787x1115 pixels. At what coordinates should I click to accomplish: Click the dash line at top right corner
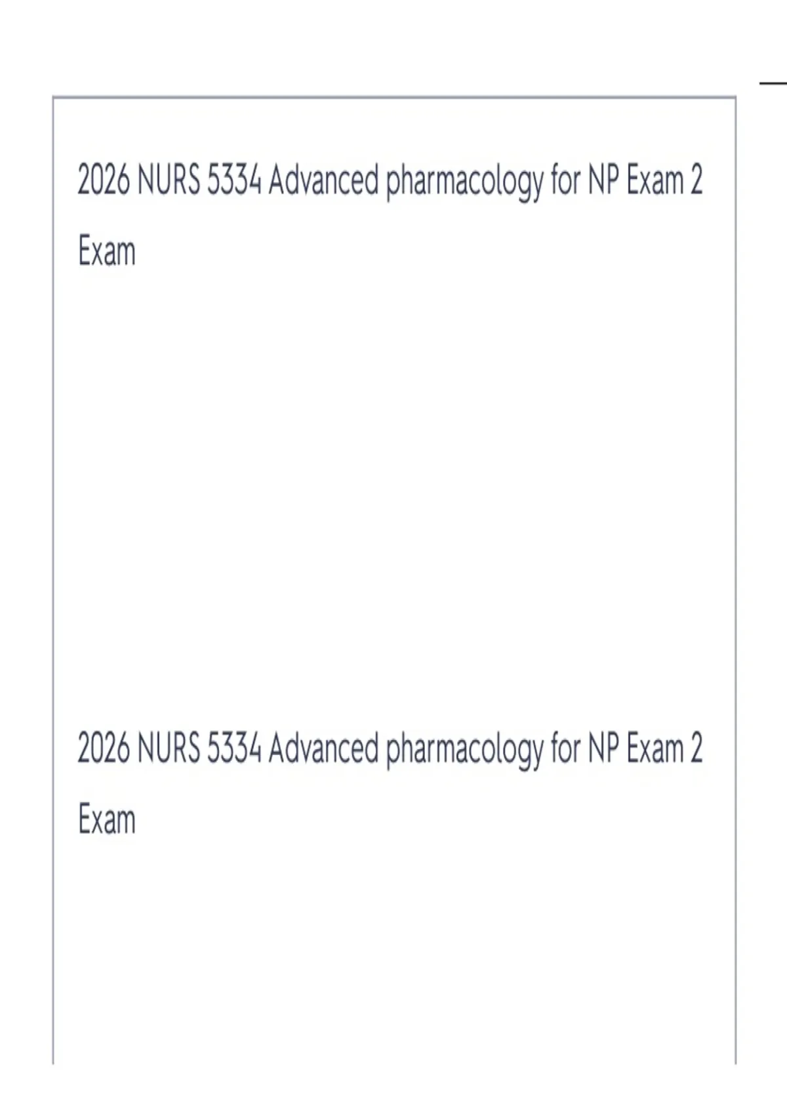[x=774, y=83]
